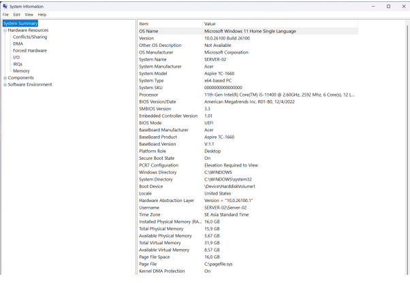This screenshot has height=283, width=410.
Task: Select the I/O tree item
Action: (x=16, y=57)
